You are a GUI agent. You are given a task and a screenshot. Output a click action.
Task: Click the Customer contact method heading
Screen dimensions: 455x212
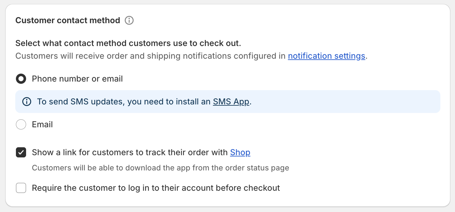68,20
